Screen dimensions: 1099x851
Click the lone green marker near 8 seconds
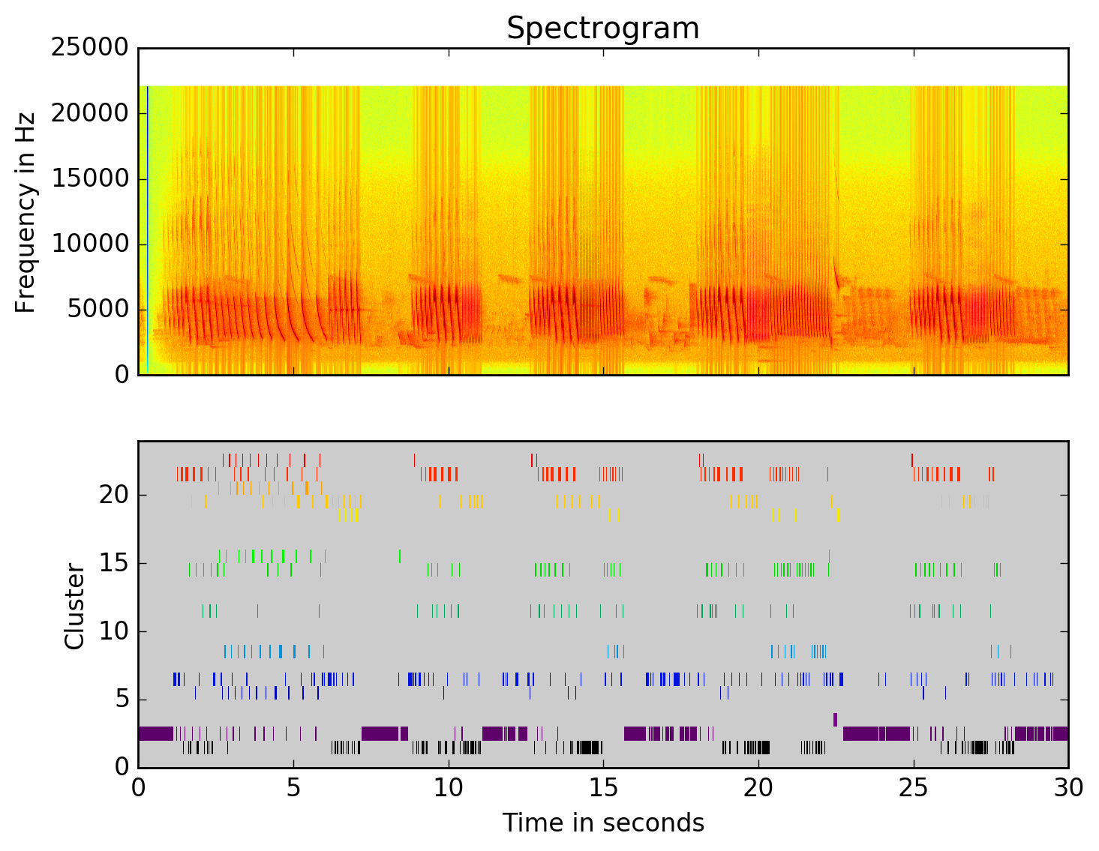click(399, 556)
